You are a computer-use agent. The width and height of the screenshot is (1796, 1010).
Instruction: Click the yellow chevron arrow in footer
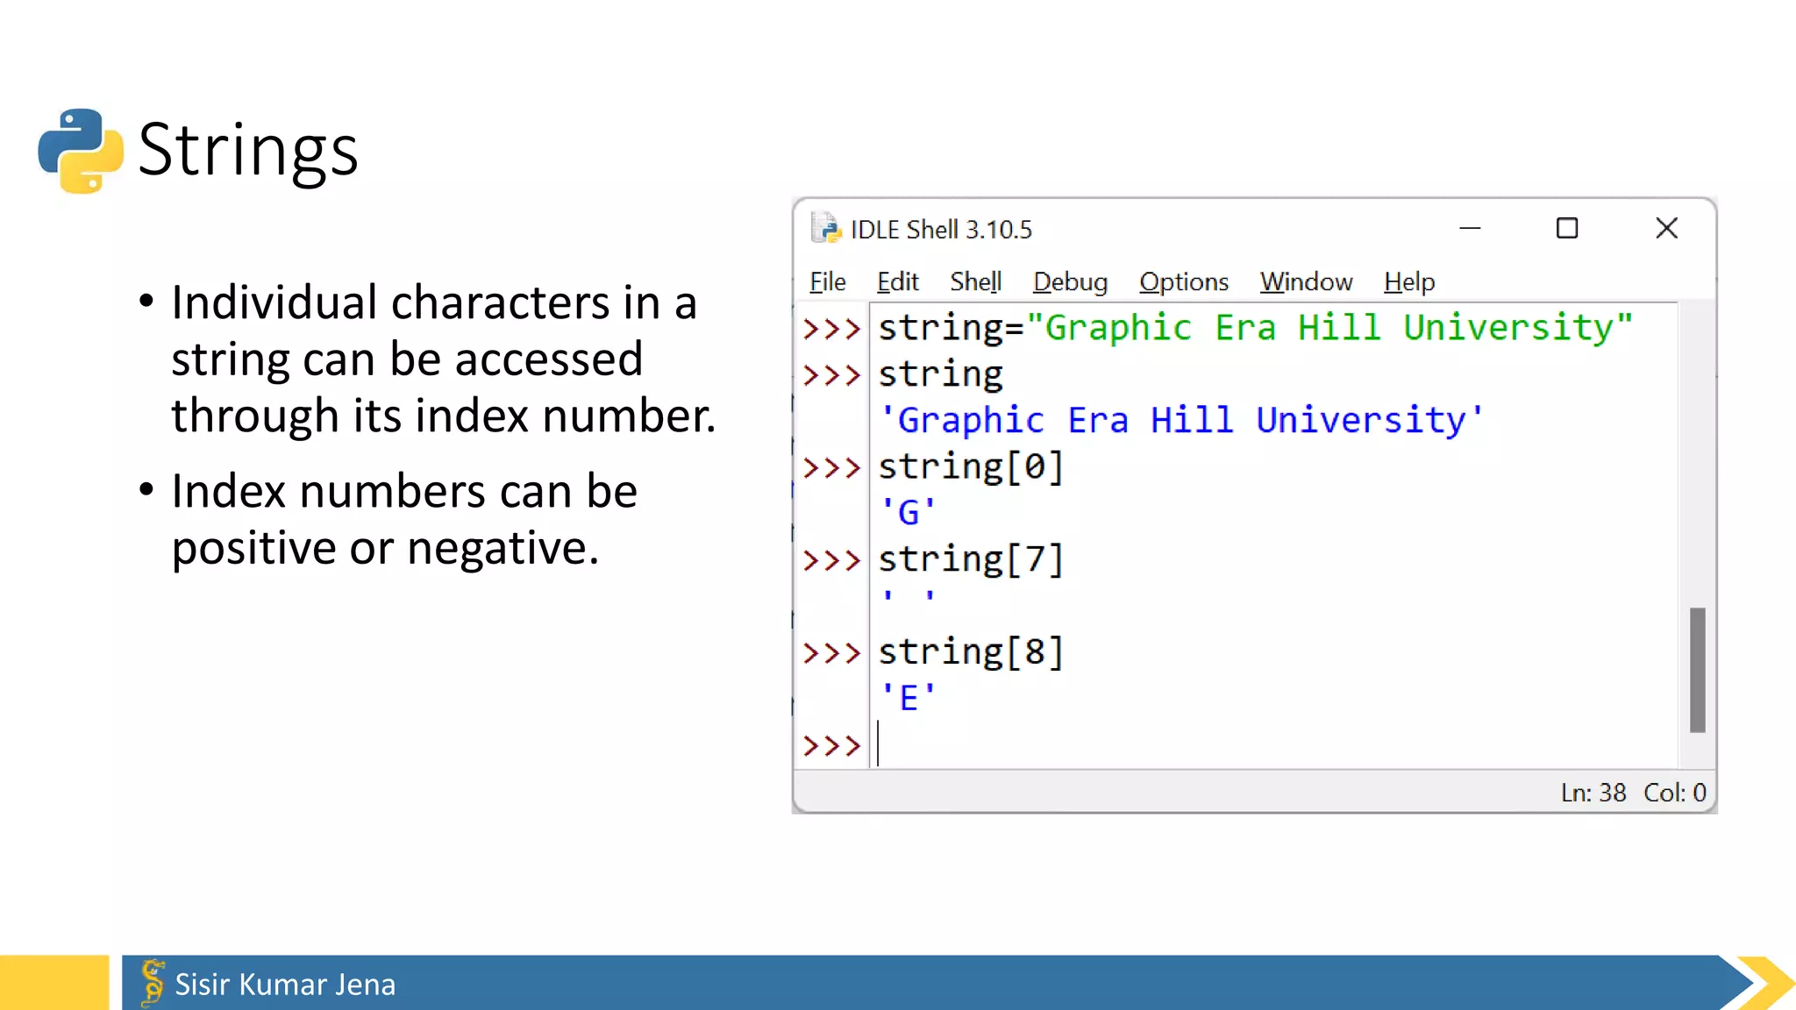tap(1766, 983)
